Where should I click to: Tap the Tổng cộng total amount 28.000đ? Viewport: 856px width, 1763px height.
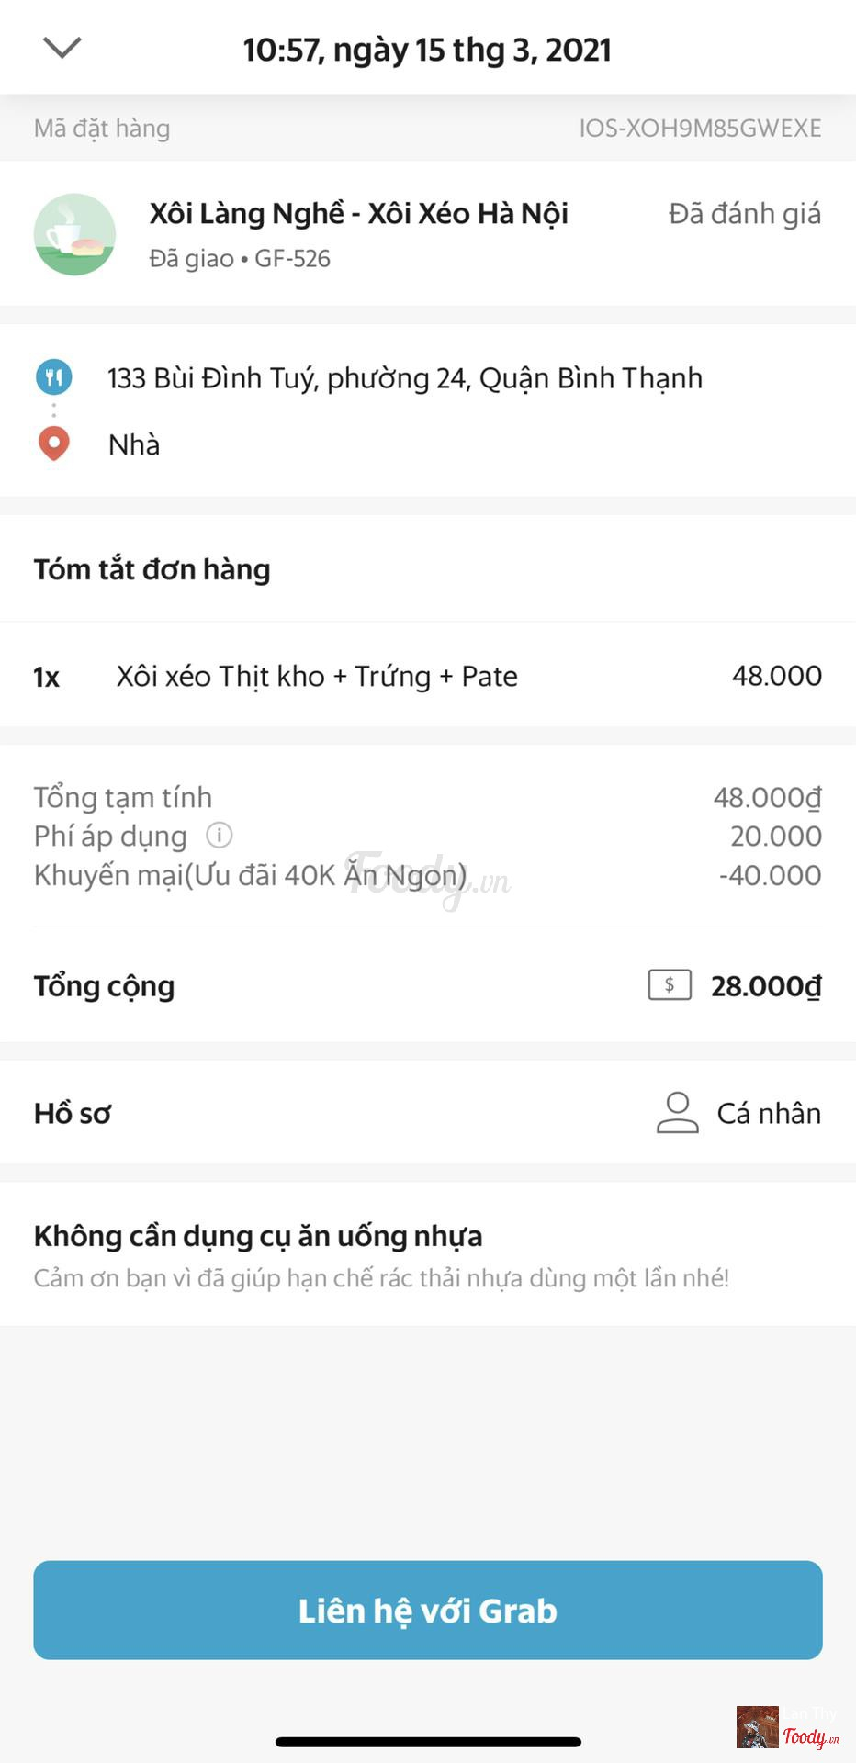[x=765, y=986]
